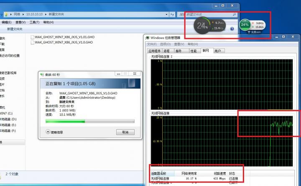
Task: Switch to the 用户 tab
Action: (219, 51)
